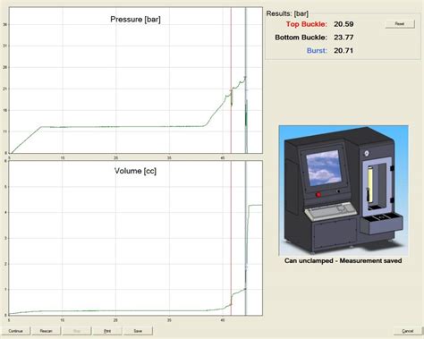Select the Top Buckle value 20.59

coord(343,24)
